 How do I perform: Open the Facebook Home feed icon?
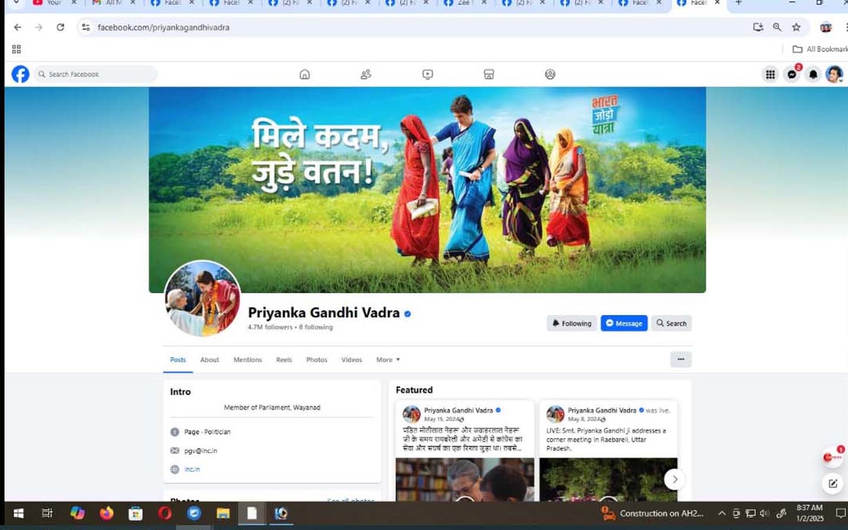point(304,74)
